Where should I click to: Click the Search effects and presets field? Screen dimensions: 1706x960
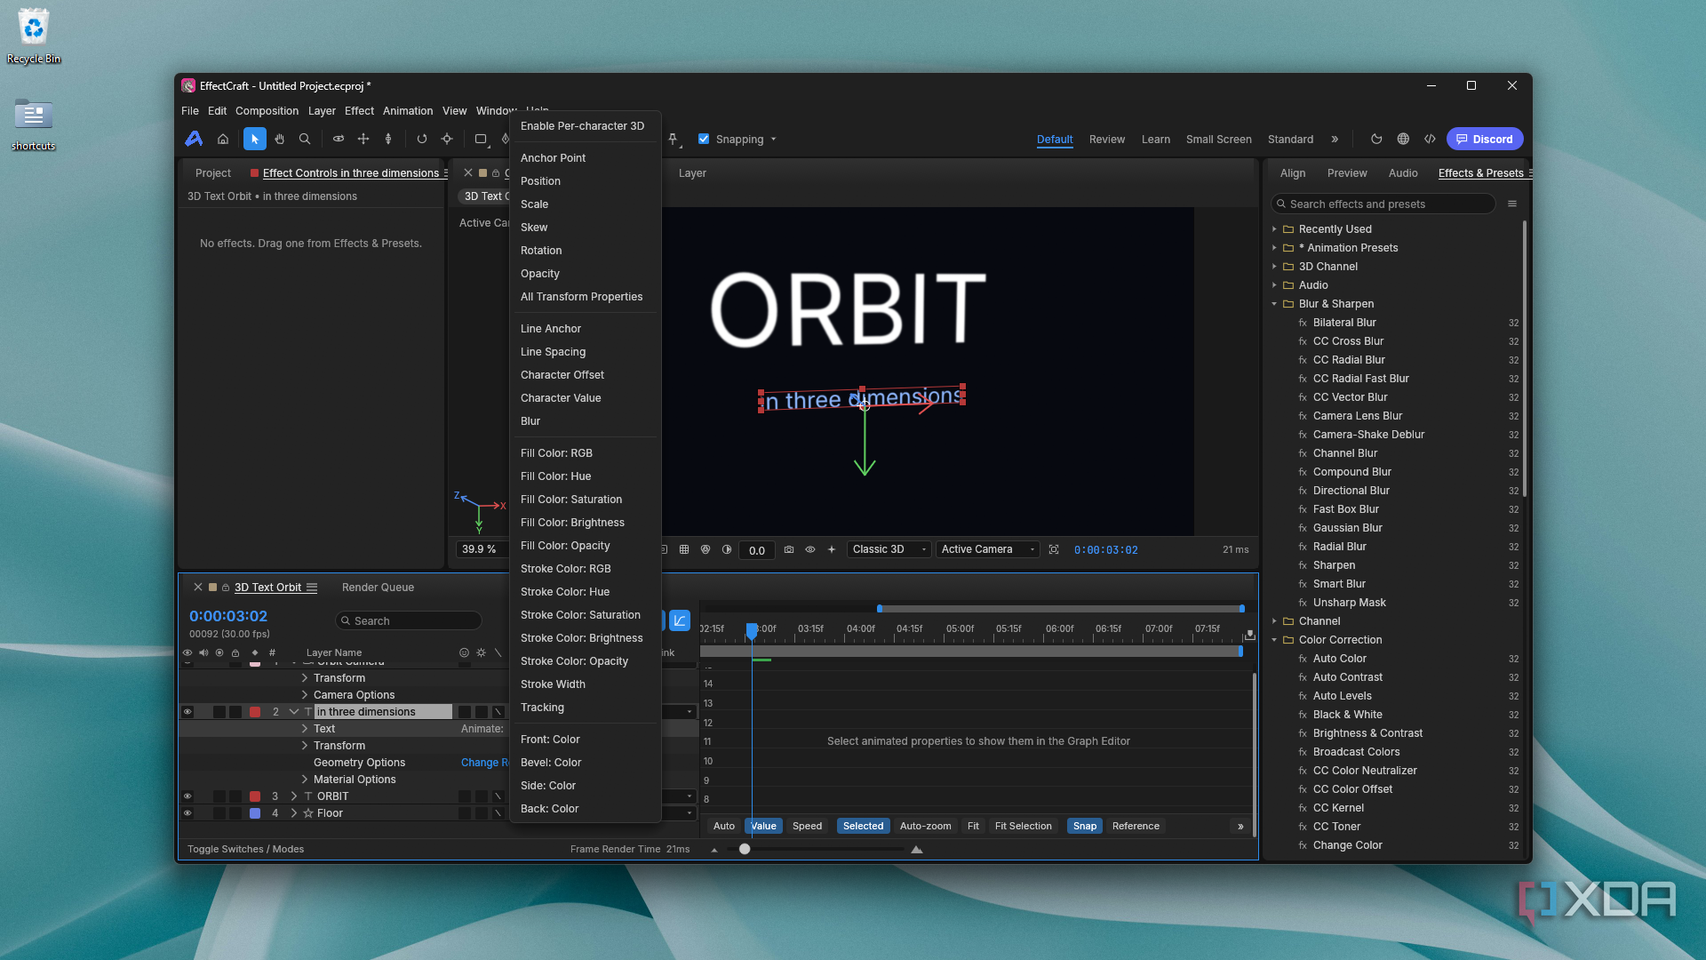coord(1383,204)
